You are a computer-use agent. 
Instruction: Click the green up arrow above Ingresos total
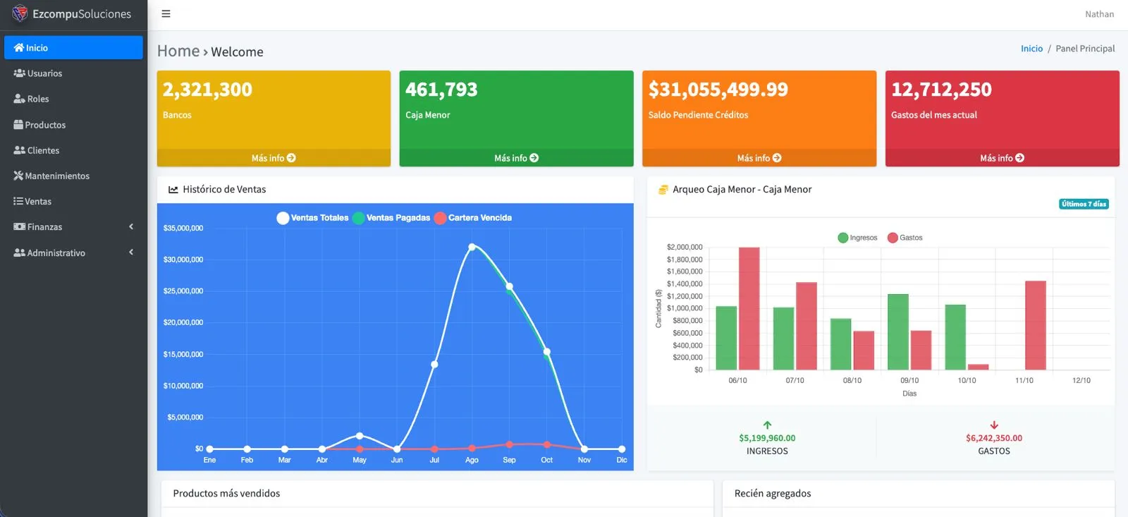767,425
